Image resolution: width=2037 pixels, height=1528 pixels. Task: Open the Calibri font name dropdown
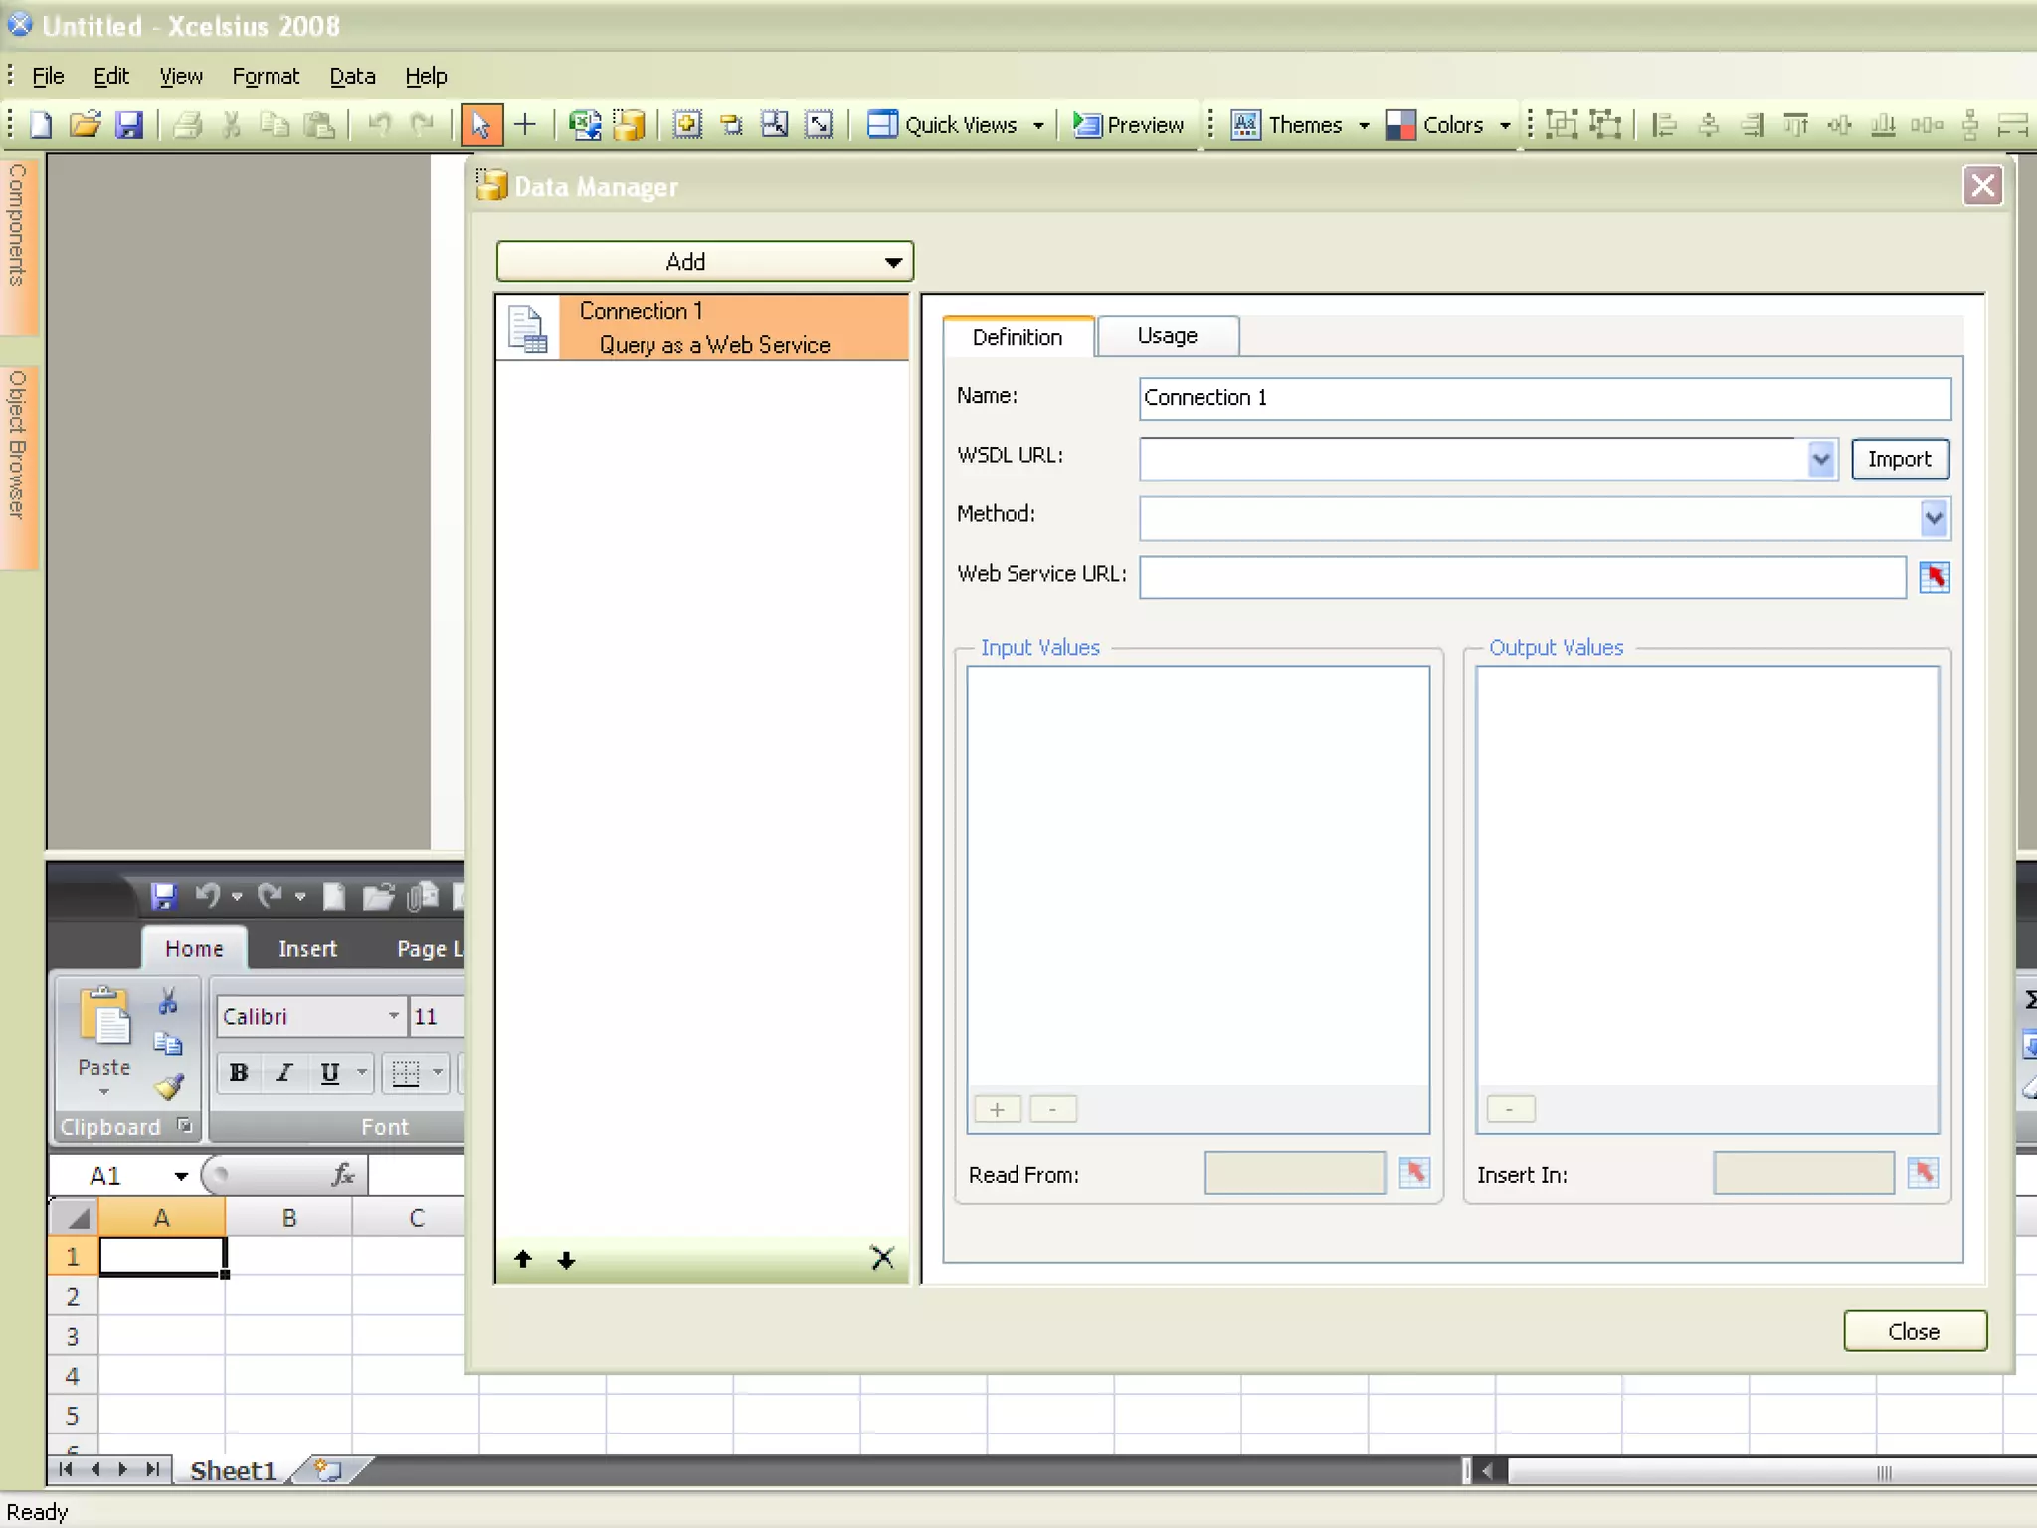point(394,1015)
